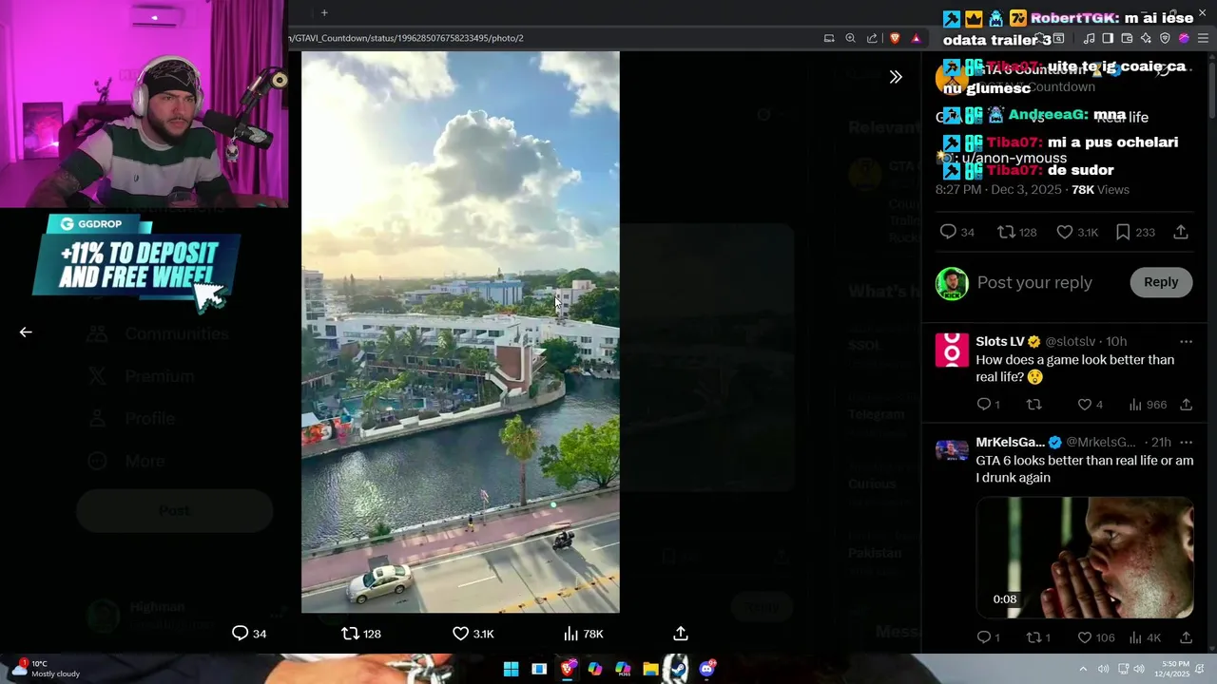Open replies from the photo's bottom bar (34)
Screen dimensions: 1217x684
click(249, 634)
